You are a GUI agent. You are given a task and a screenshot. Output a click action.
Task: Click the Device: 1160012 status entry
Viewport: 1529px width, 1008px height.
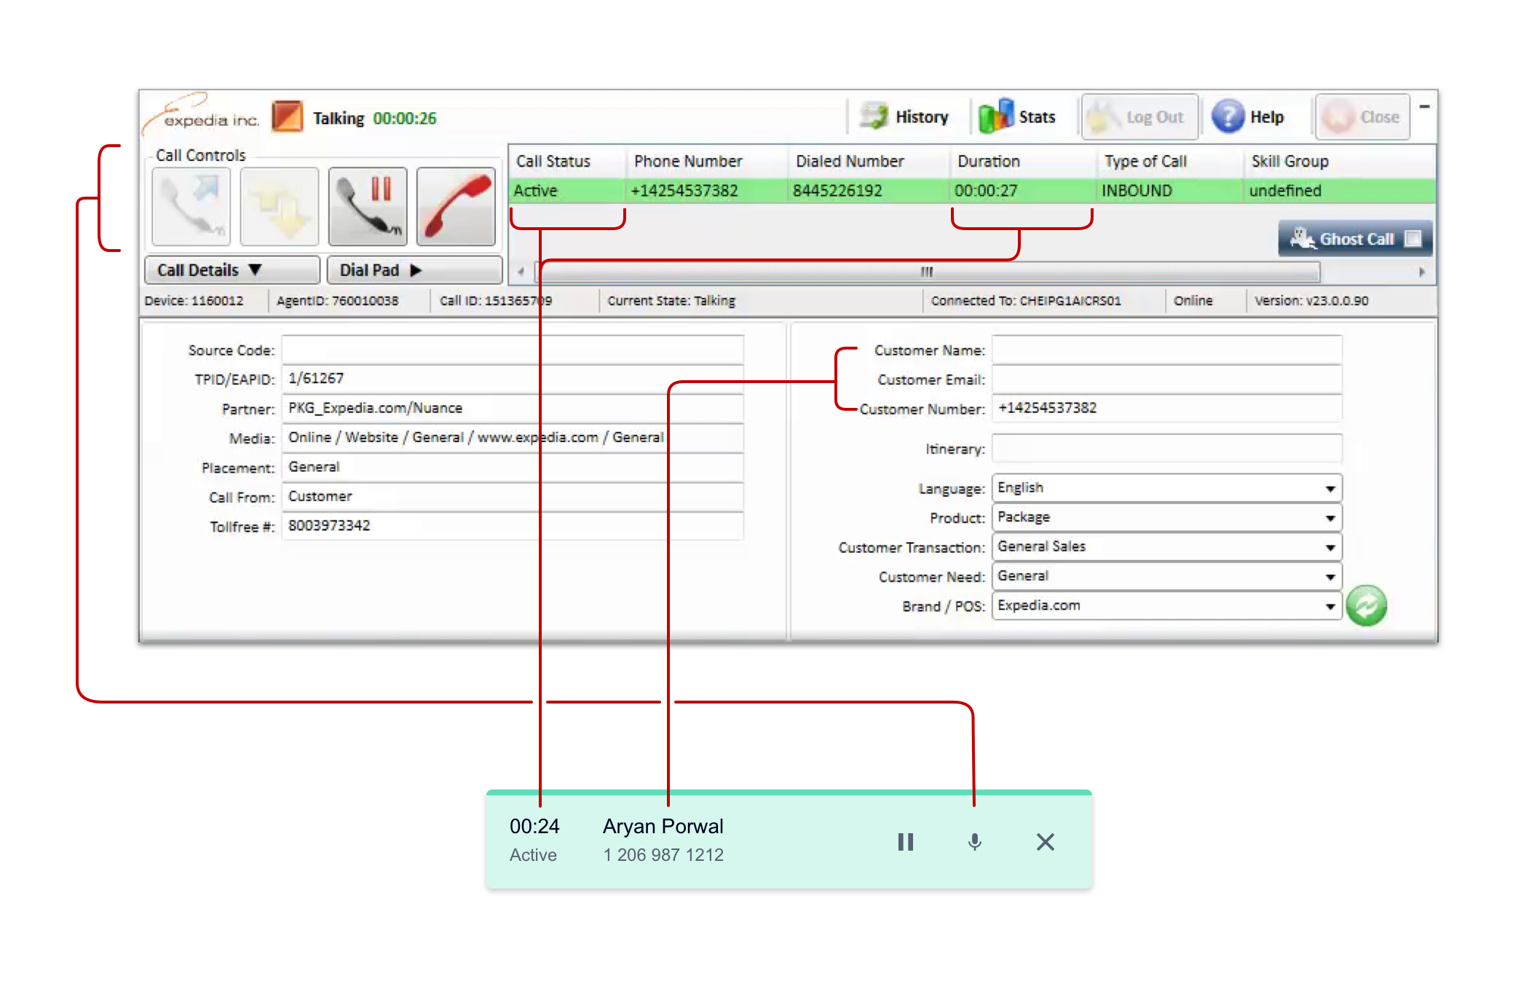194,301
